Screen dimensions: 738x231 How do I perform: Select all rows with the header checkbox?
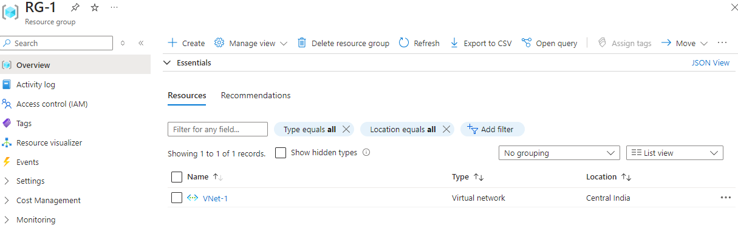tap(177, 177)
